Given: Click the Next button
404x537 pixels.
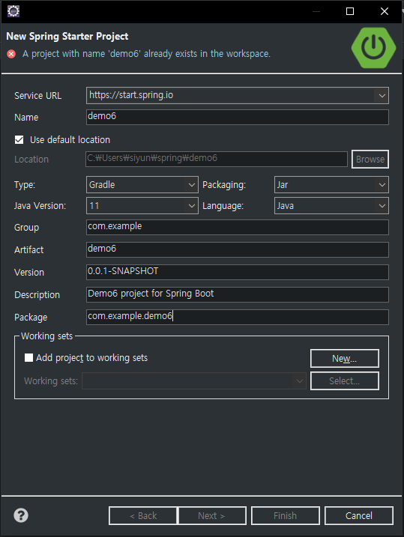Looking at the screenshot, I should 212,516.
